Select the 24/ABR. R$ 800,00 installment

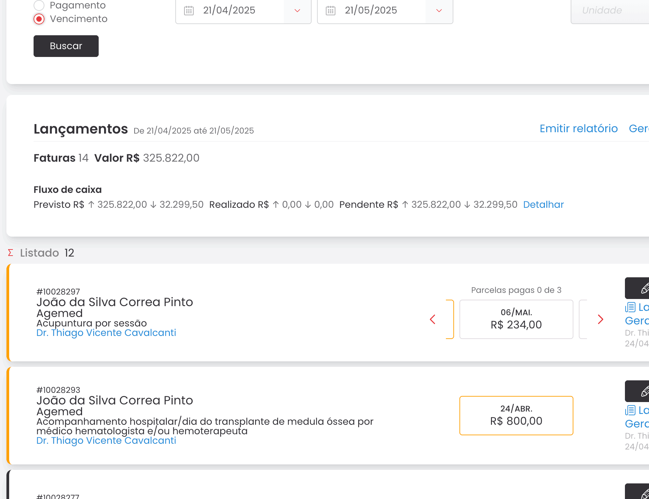point(516,416)
